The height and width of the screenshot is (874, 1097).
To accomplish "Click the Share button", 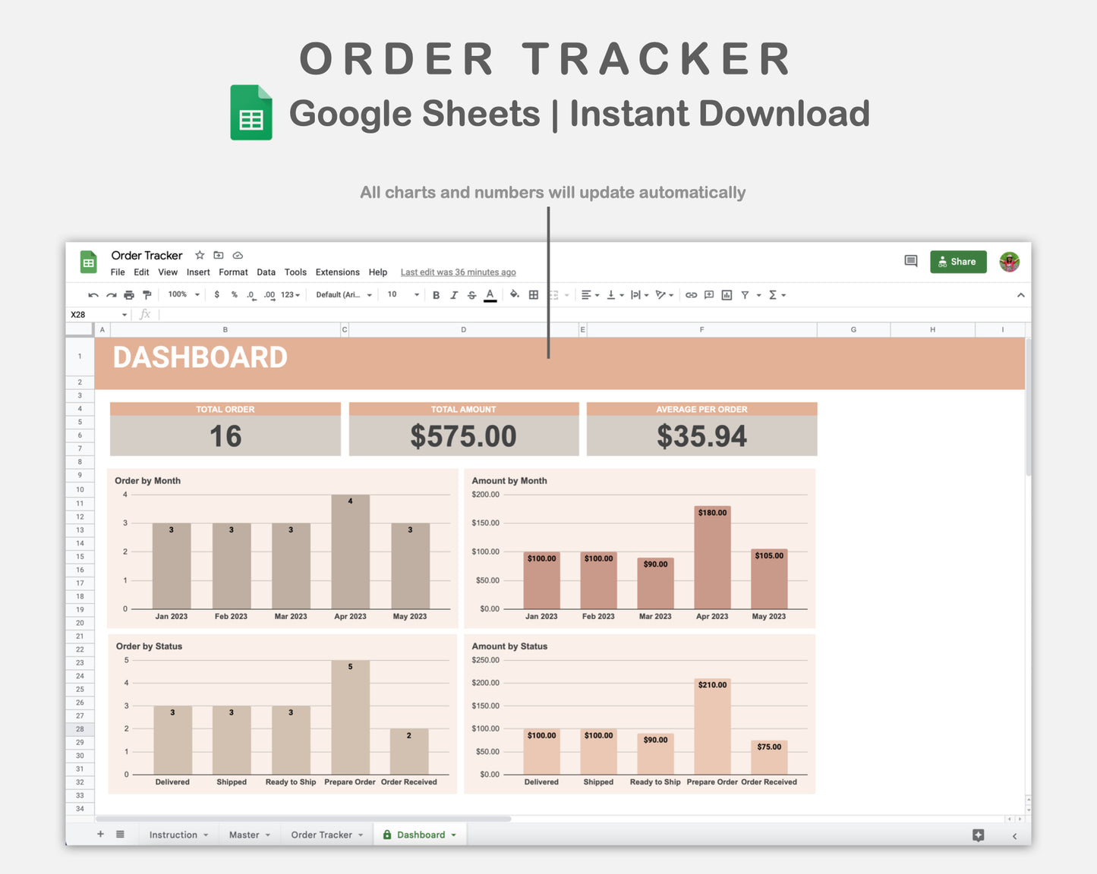I will point(958,262).
